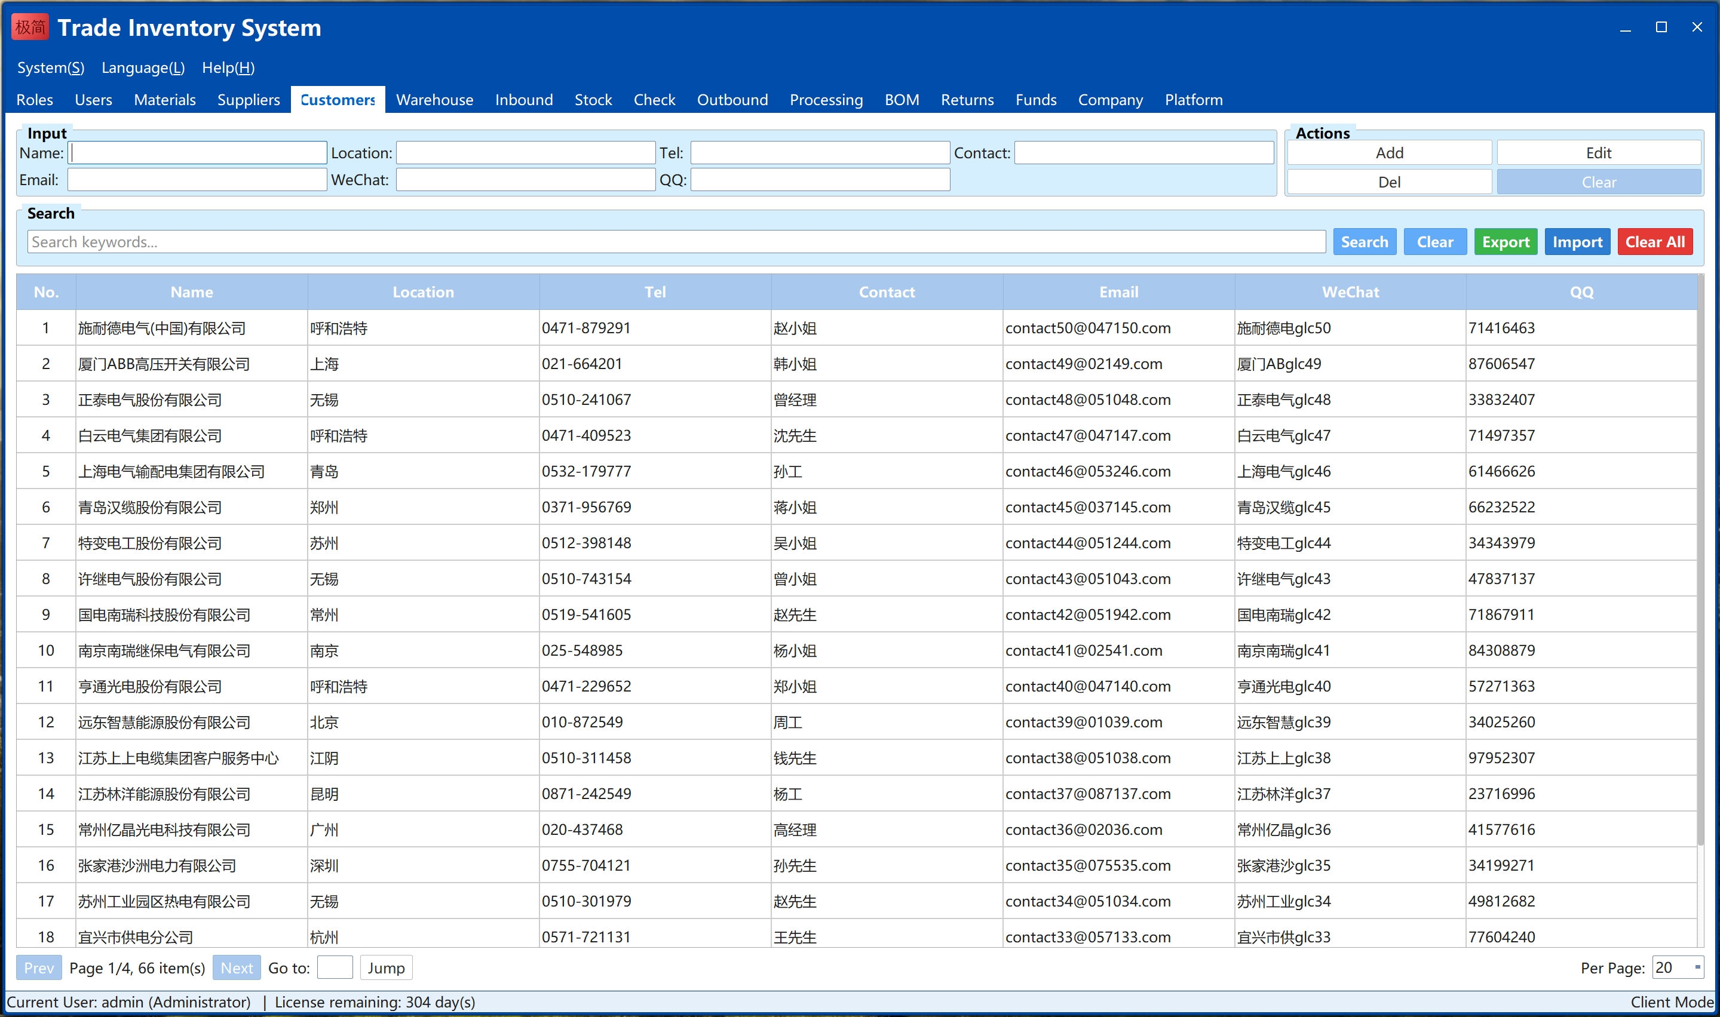The image size is (1720, 1017).
Task: Open the Per Page dropdown
Action: [x=1677, y=967]
